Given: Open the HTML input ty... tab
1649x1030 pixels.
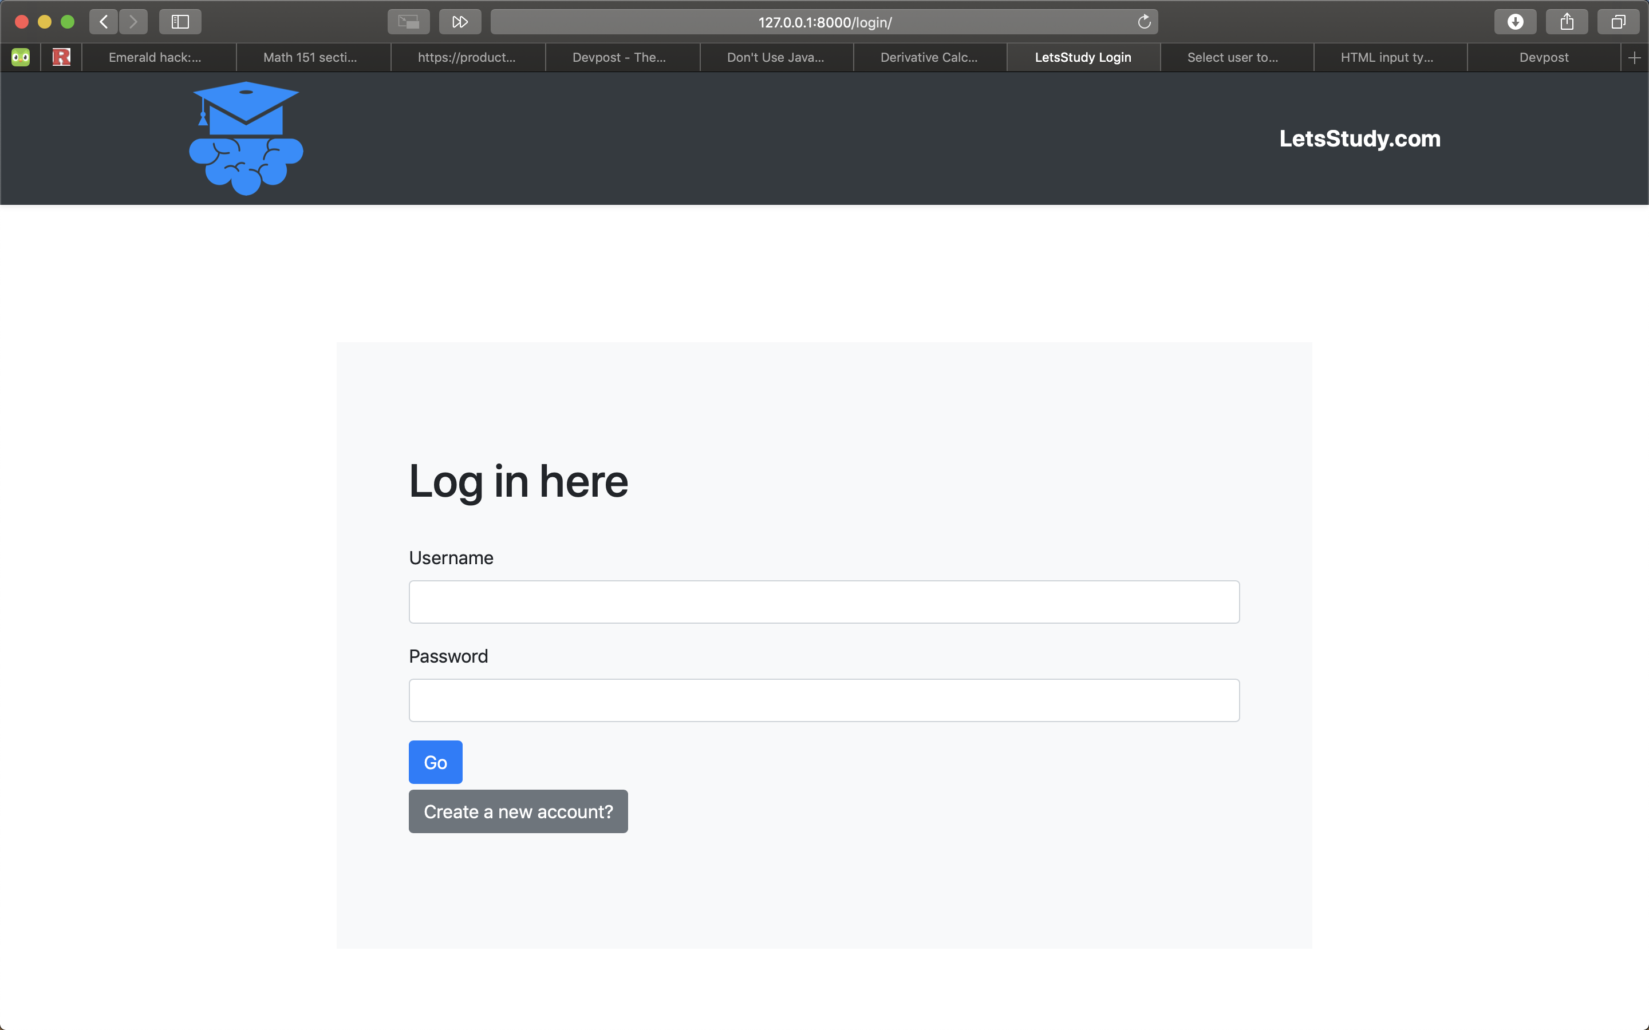Looking at the screenshot, I should pos(1387,58).
